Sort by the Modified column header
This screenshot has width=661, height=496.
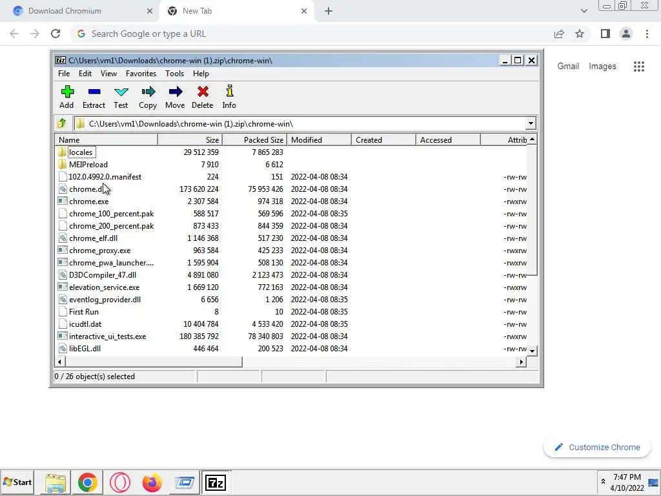click(x=319, y=140)
